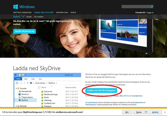Click the OneNote-listor folder icon
Screen dimensions: 167x116
(x=42, y=103)
